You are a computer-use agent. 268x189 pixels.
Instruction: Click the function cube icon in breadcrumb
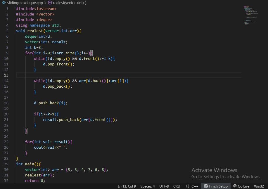point(50,3)
